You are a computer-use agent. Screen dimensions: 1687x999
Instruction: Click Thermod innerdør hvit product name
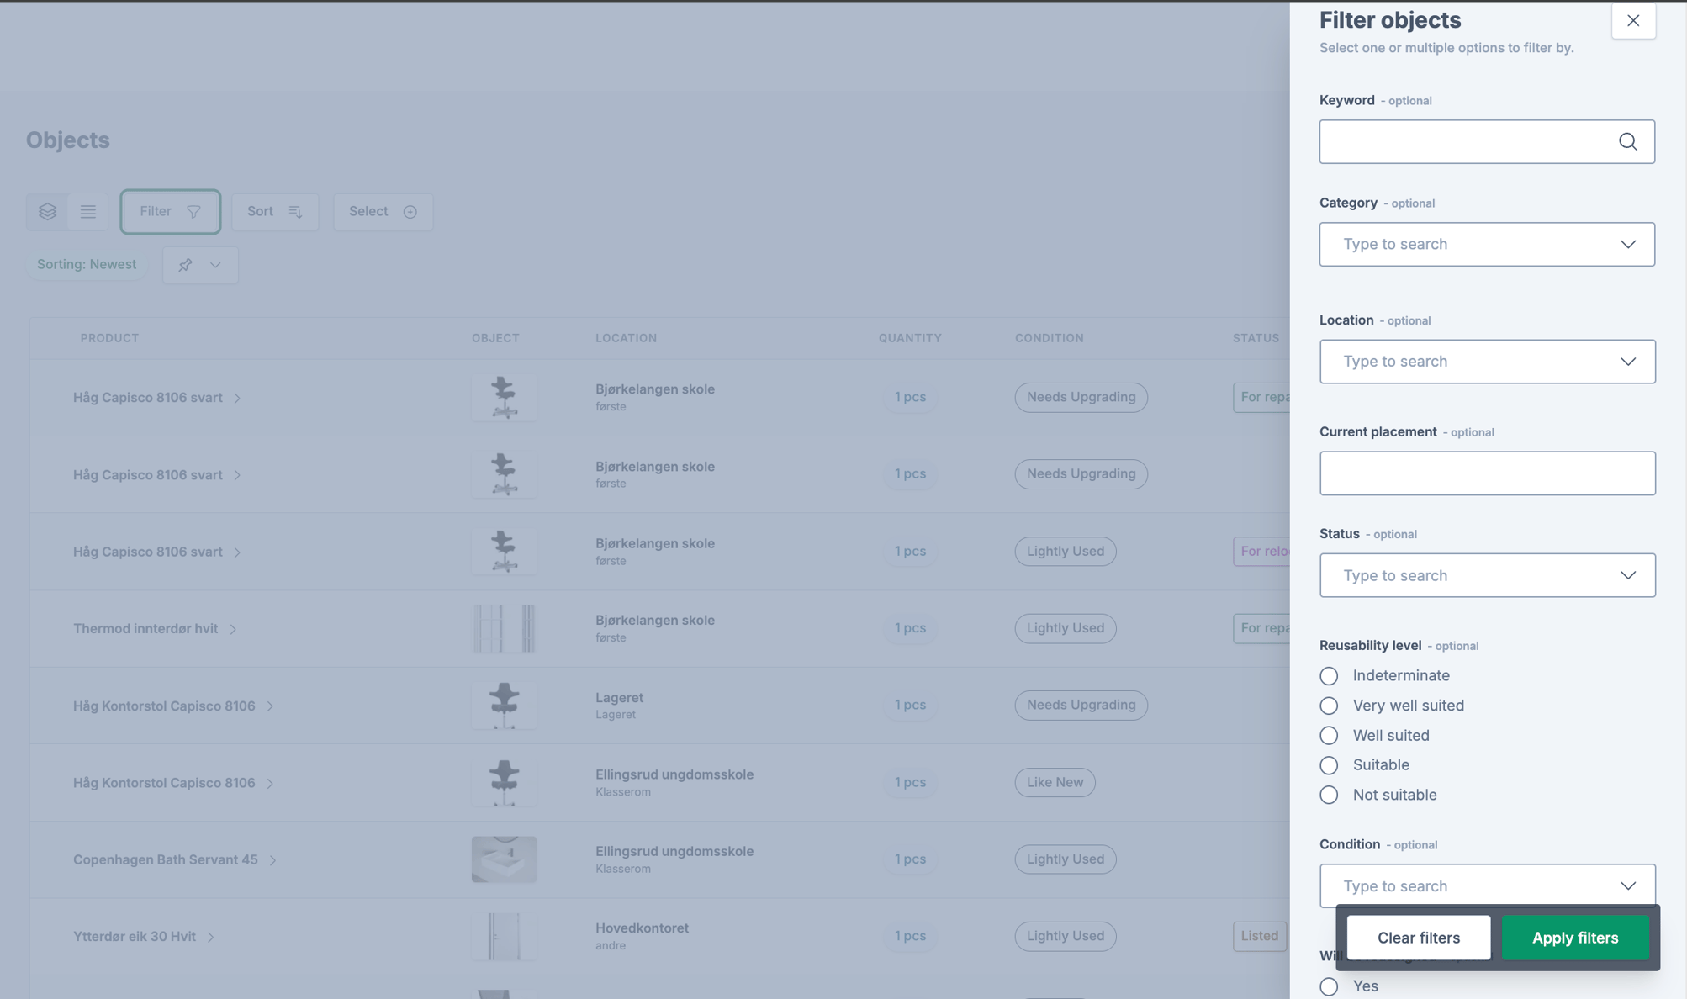pyautogui.click(x=145, y=628)
